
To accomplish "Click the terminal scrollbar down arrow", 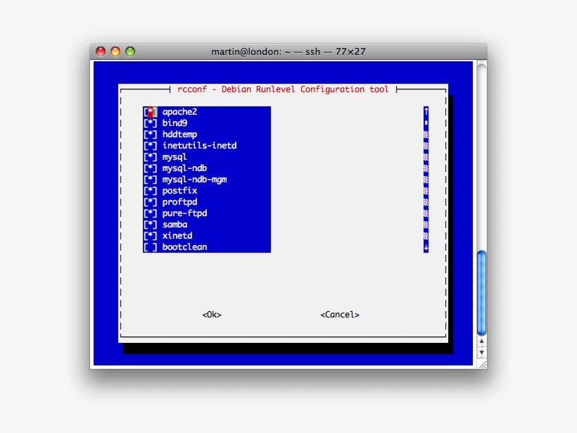I will coord(481,352).
